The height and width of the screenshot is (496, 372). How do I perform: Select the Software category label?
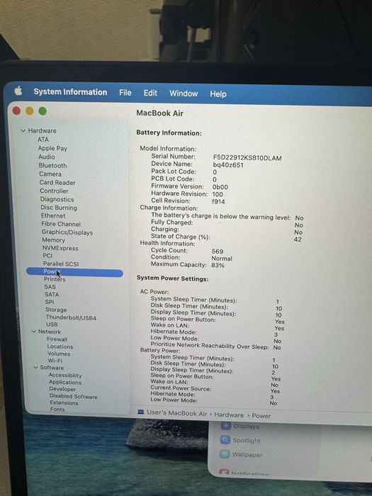pyautogui.click(x=52, y=368)
